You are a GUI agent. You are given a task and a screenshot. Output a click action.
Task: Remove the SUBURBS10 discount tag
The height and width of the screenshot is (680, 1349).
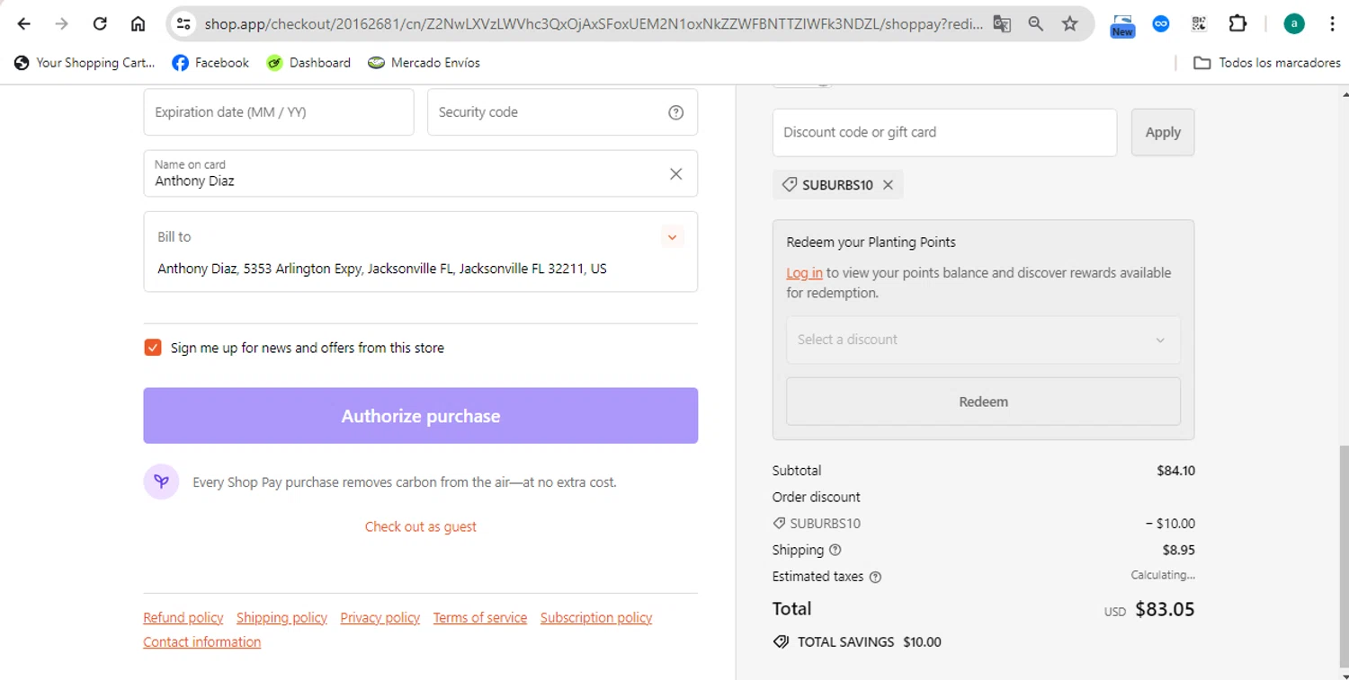point(888,185)
